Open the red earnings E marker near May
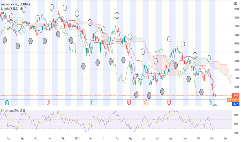 129,102
